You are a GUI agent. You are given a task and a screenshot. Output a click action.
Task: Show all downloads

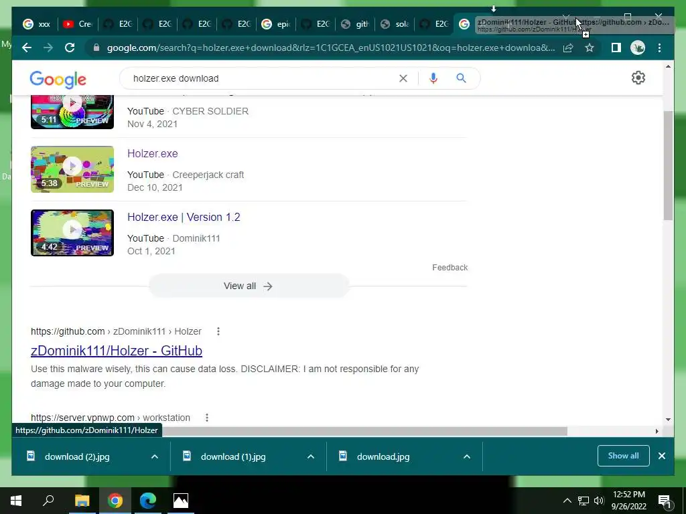click(623, 456)
